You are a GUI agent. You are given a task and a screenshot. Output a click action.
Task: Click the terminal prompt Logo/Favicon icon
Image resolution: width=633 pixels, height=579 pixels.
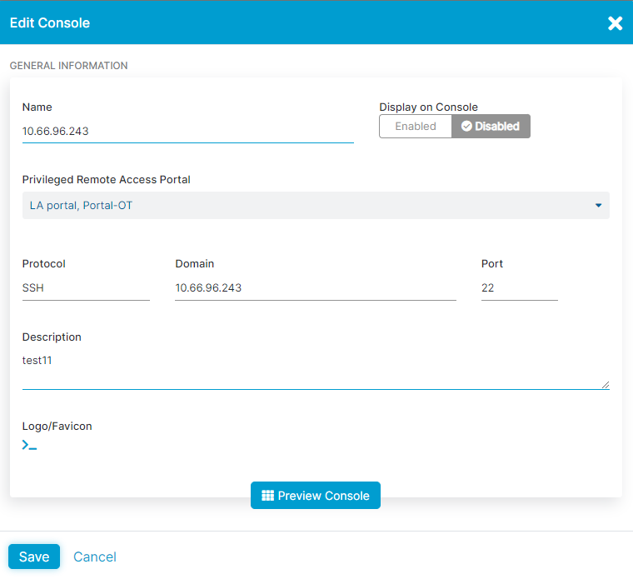point(29,445)
